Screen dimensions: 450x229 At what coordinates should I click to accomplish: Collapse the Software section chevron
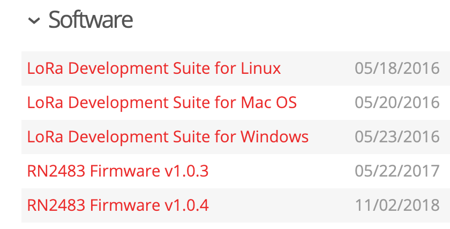[x=34, y=21]
